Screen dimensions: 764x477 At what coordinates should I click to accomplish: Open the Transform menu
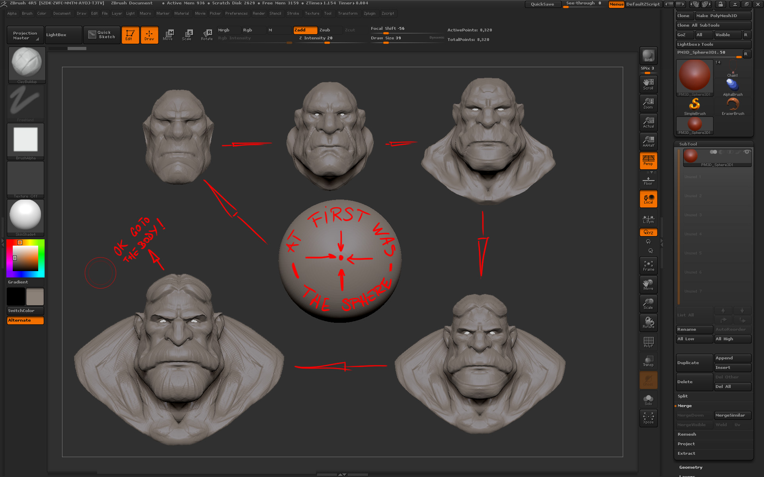click(347, 14)
